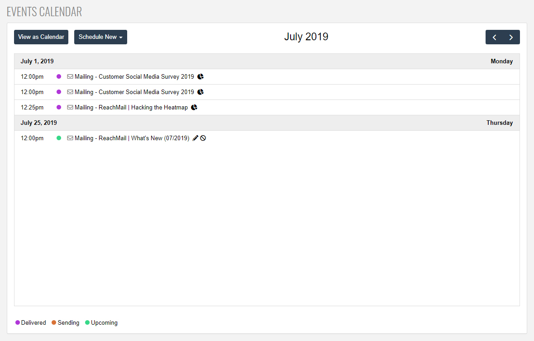Click the cancel icon for What's New mailing

click(x=203, y=138)
